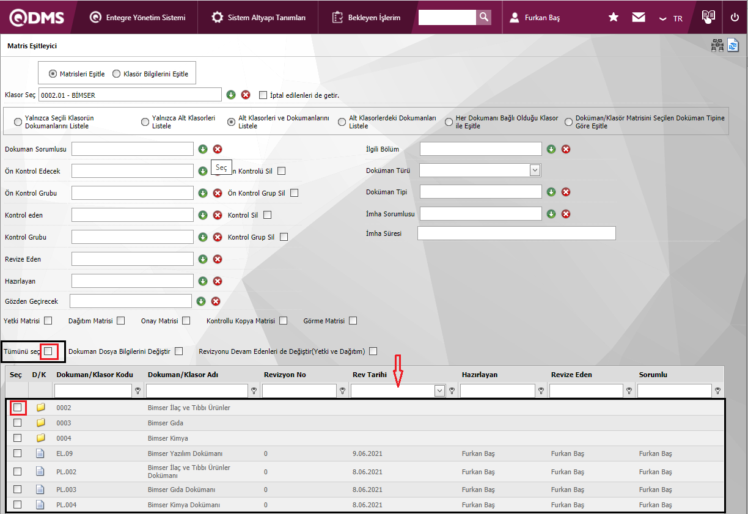Screen dimensions: 748x514
Task: Enable the Yetki Matrisi checkbox
Action: coord(48,321)
